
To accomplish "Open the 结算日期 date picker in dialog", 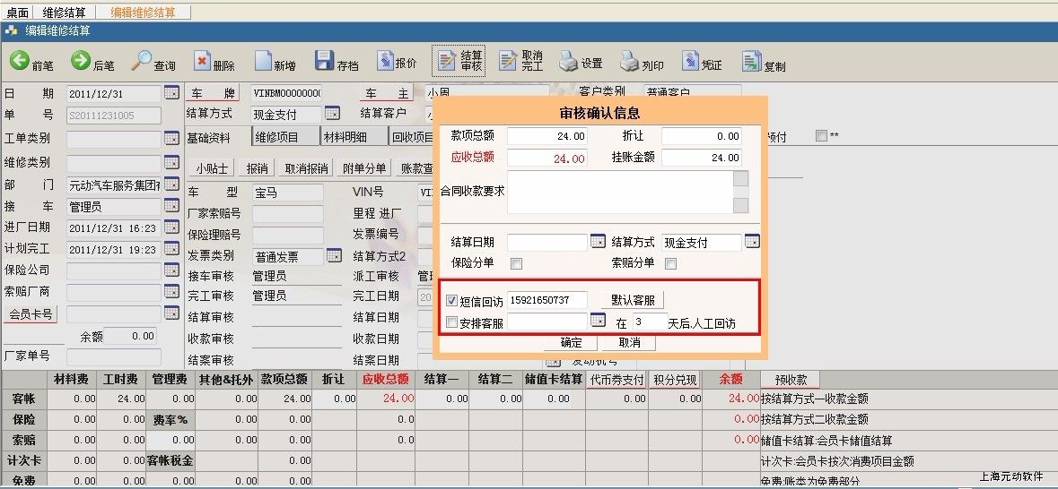I will point(598,242).
